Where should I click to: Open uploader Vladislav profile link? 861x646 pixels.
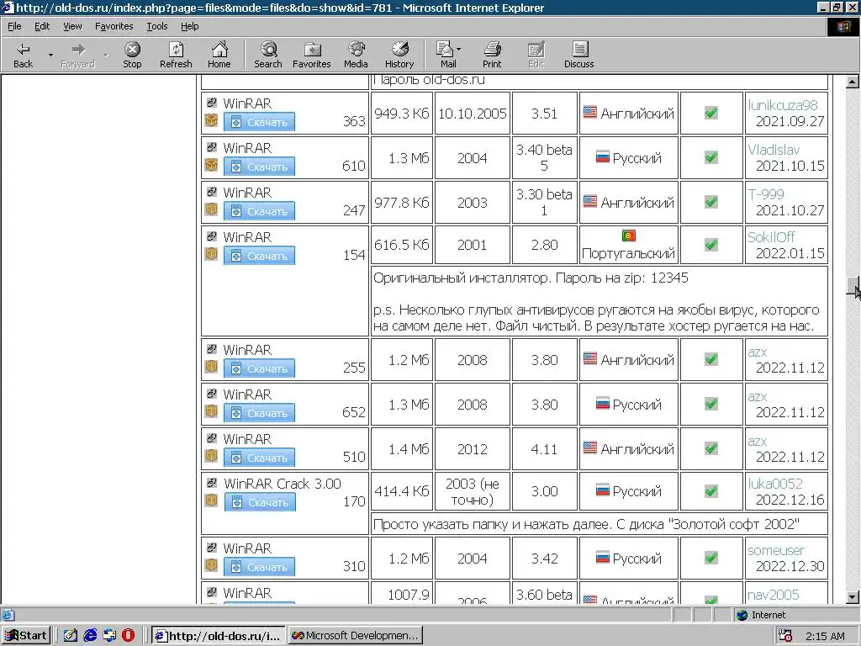click(x=774, y=150)
